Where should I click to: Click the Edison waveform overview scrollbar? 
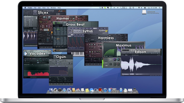[x=141, y=74]
